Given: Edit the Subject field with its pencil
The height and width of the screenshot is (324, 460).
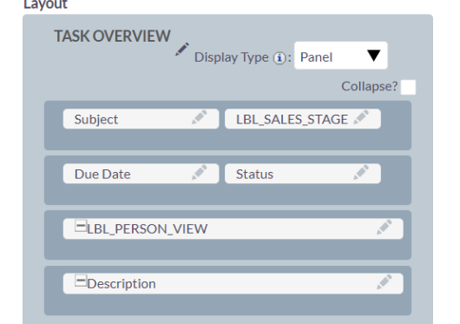Looking at the screenshot, I should pos(200,117).
